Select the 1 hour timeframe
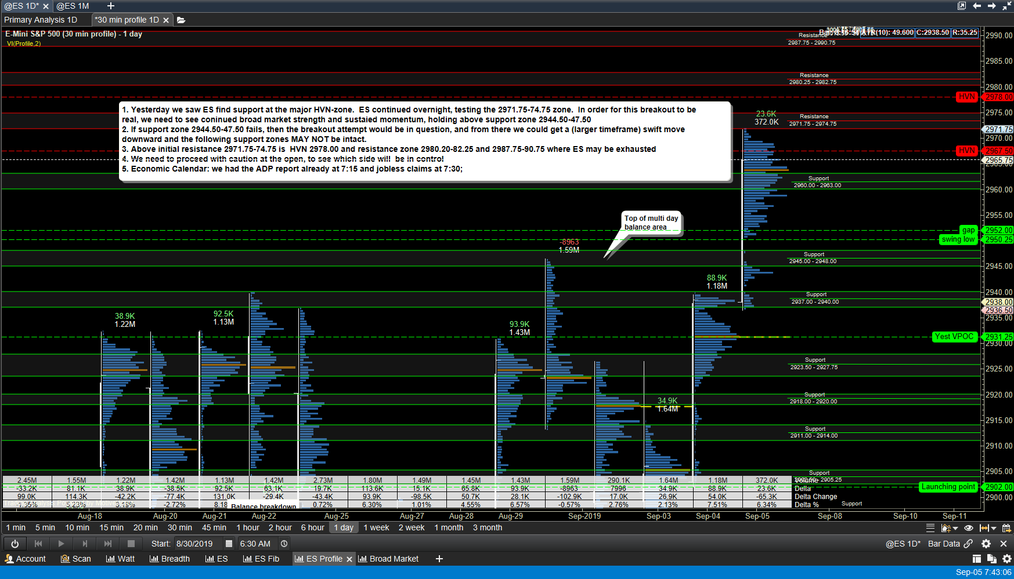This screenshot has height=579, width=1014. point(248,527)
